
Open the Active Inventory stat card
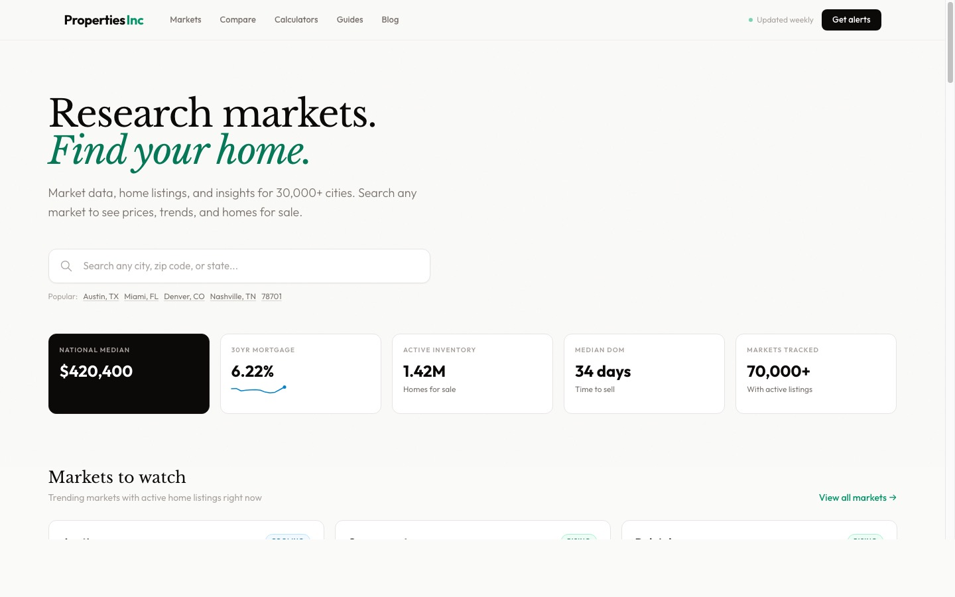pyautogui.click(x=472, y=373)
